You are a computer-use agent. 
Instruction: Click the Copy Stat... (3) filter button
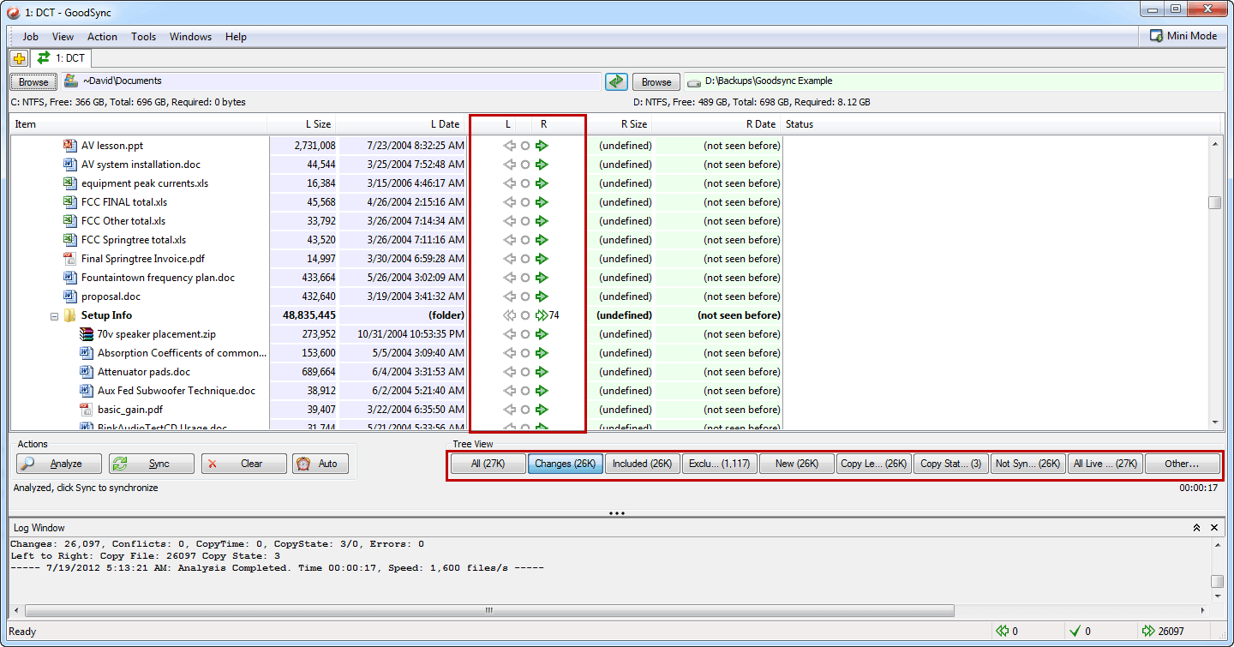(x=950, y=464)
